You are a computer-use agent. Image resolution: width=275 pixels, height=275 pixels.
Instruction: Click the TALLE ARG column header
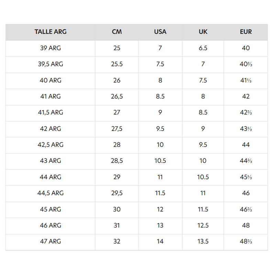(x=51, y=32)
